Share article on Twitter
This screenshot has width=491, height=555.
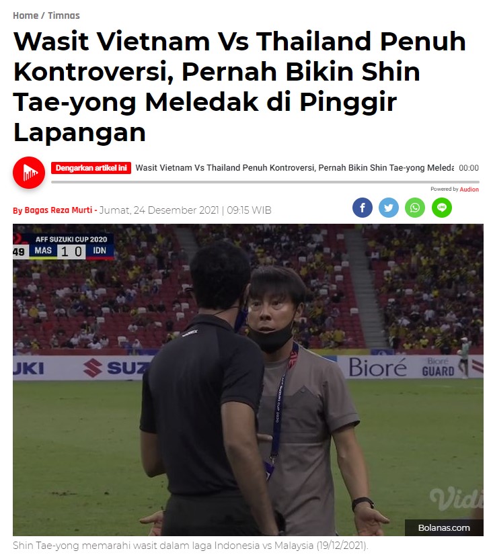pos(388,208)
